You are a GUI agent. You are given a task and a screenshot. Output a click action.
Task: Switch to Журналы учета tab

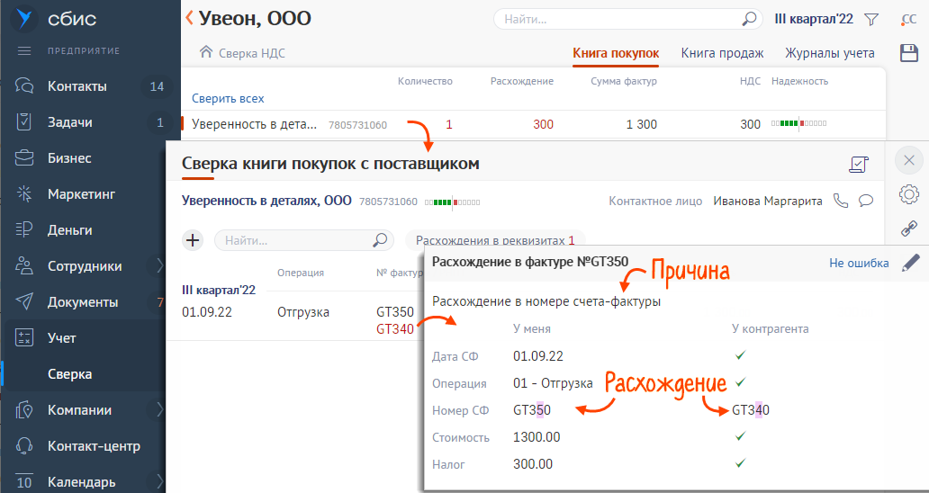pos(829,53)
